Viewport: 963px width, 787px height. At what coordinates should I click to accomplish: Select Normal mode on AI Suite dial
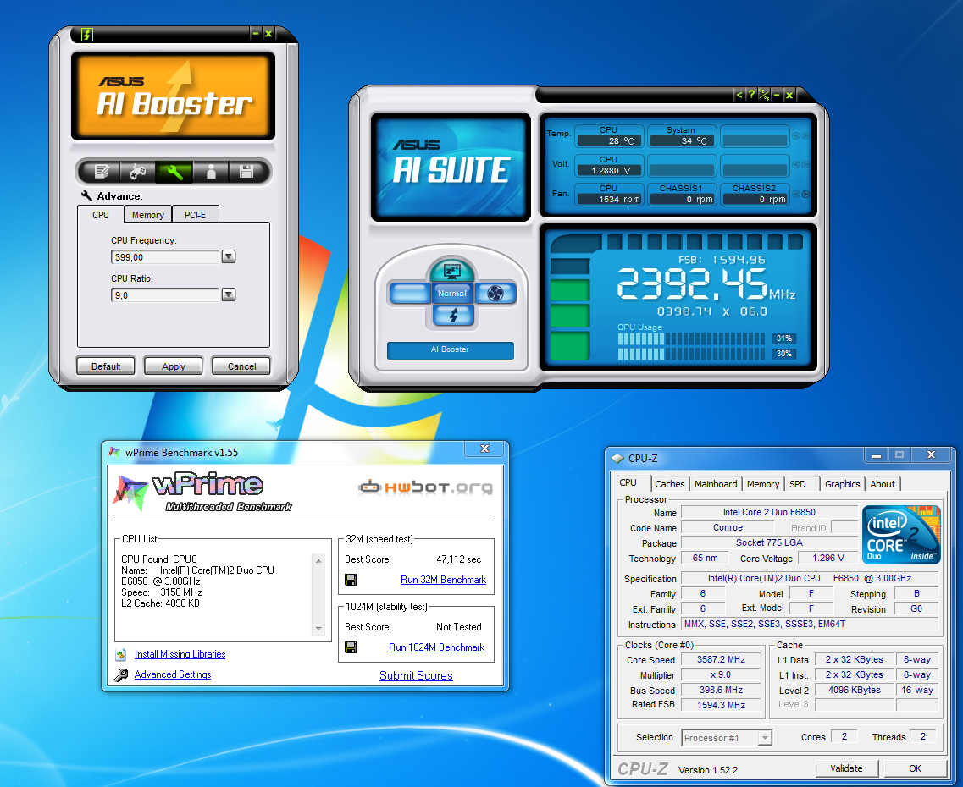[x=452, y=294]
